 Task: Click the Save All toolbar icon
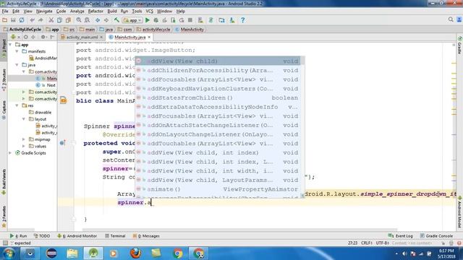[13, 20]
